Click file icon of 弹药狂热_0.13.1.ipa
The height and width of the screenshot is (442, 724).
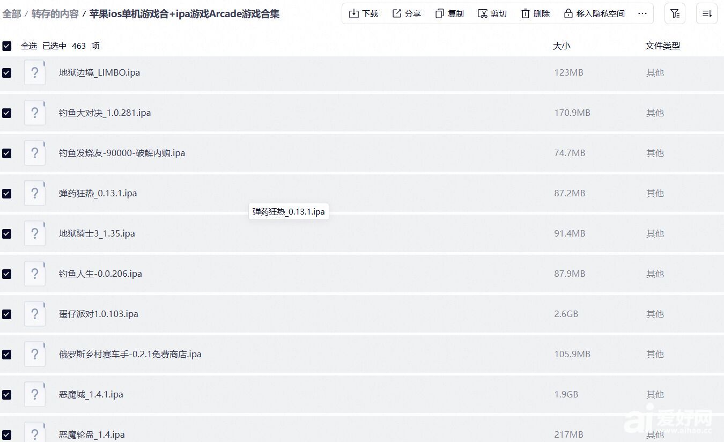(35, 193)
